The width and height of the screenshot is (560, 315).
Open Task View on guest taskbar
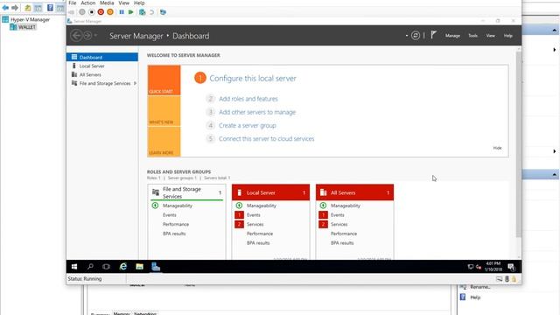(x=106, y=266)
